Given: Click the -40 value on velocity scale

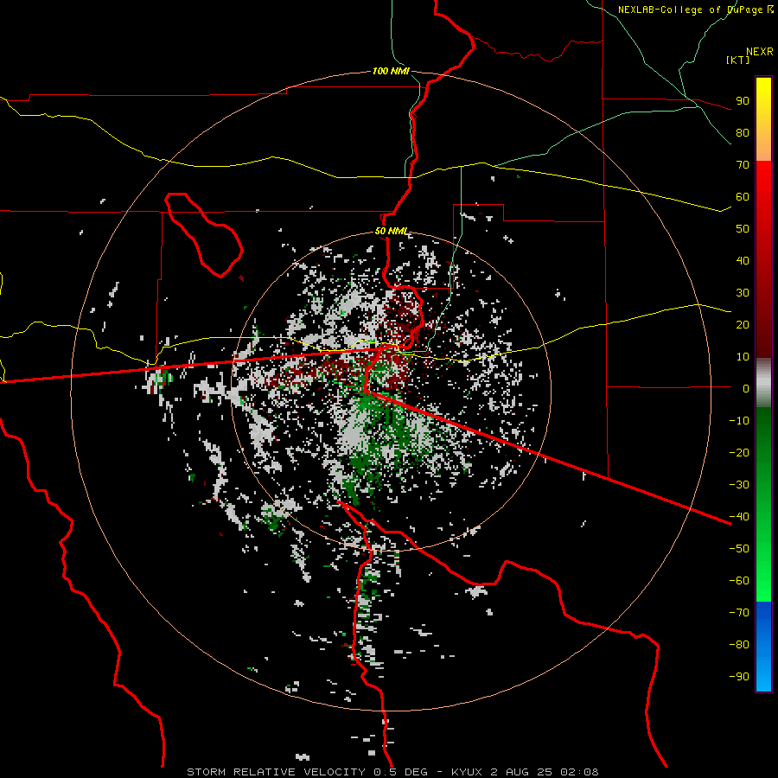Looking at the screenshot, I should click(x=739, y=517).
